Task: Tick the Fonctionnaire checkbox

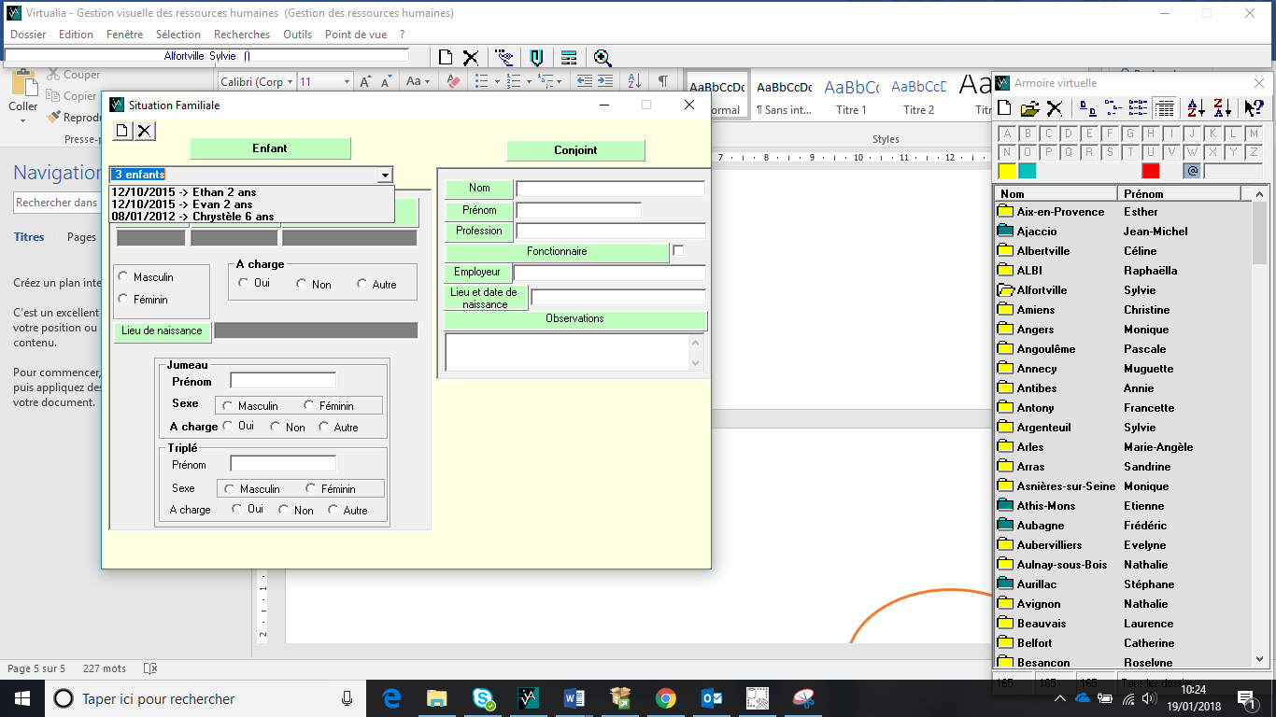Action: click(678, 251)
